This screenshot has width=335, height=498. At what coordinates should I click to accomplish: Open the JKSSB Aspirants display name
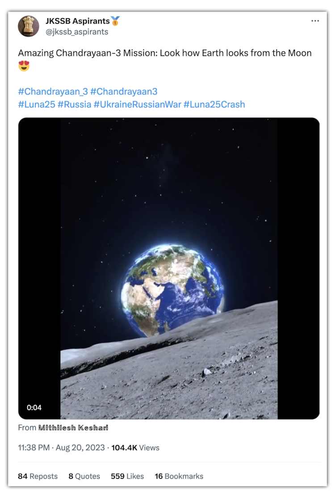pyautogui.click(x=78, y=21)
